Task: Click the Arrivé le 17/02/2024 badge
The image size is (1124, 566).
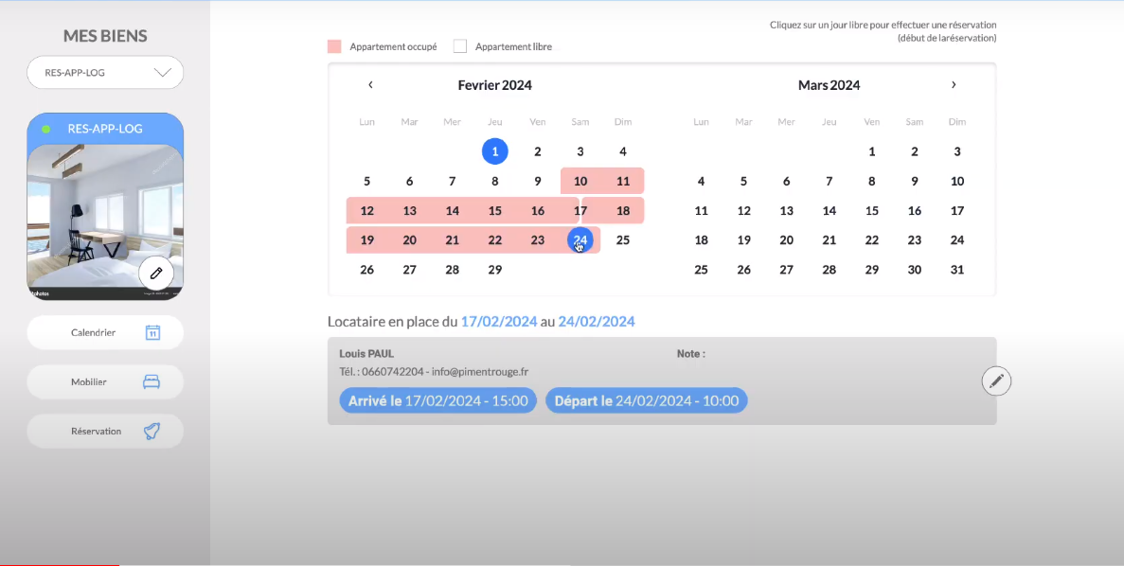Action: pyautogui.click(x=437, y=400)
